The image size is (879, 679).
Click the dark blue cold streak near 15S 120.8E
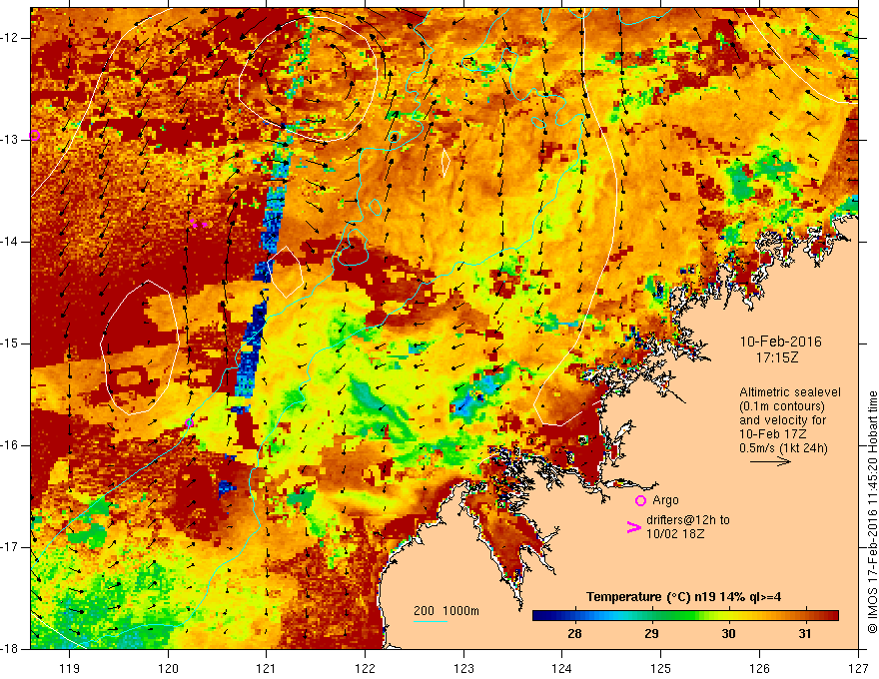click(x=250, y=351)
